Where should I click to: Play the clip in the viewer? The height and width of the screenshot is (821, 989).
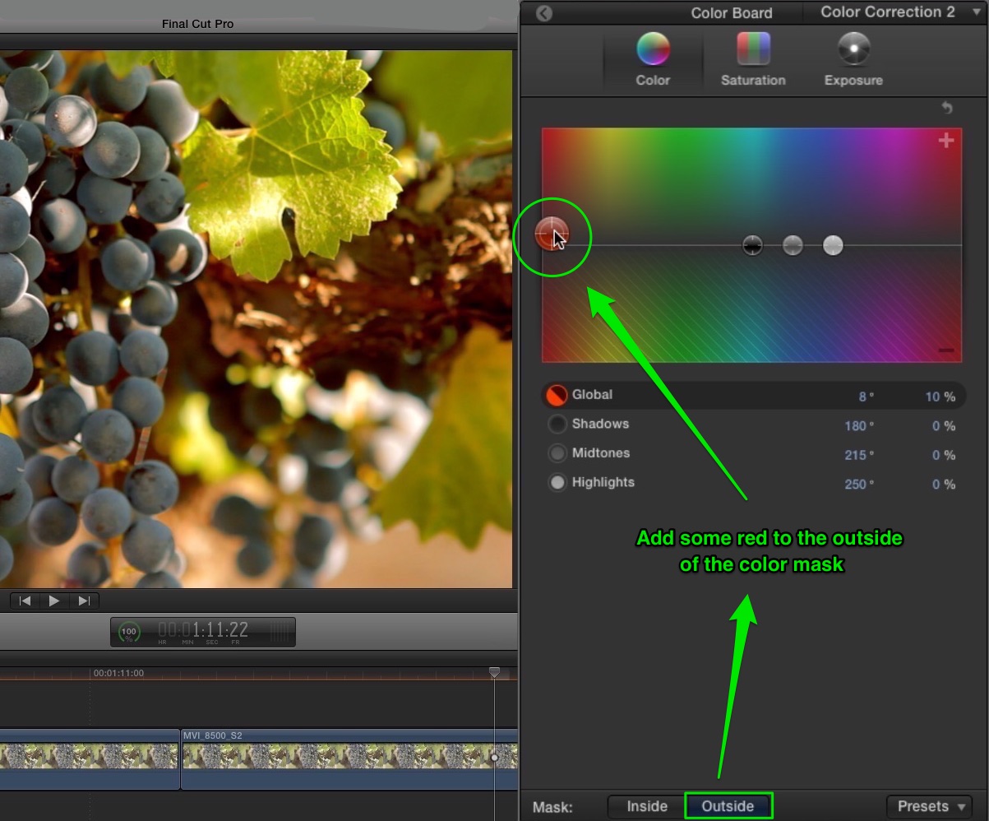54,601
